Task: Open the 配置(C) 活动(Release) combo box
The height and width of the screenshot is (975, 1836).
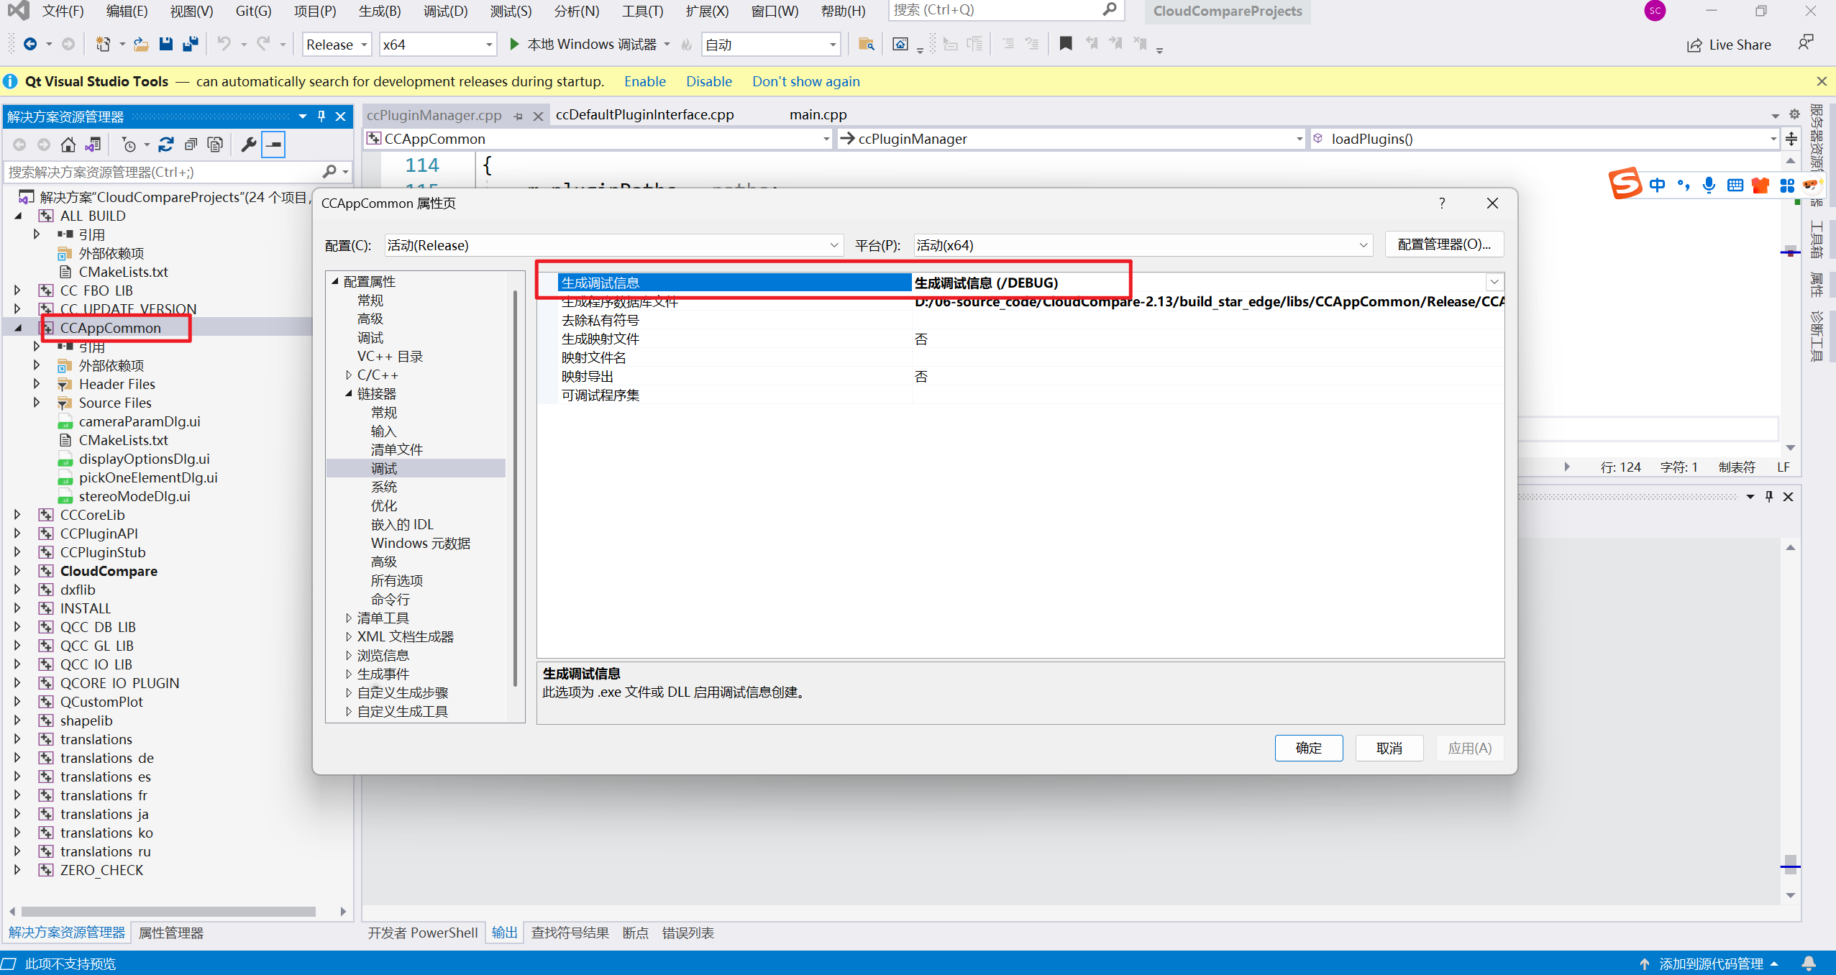Action: [x=613, y=245]
